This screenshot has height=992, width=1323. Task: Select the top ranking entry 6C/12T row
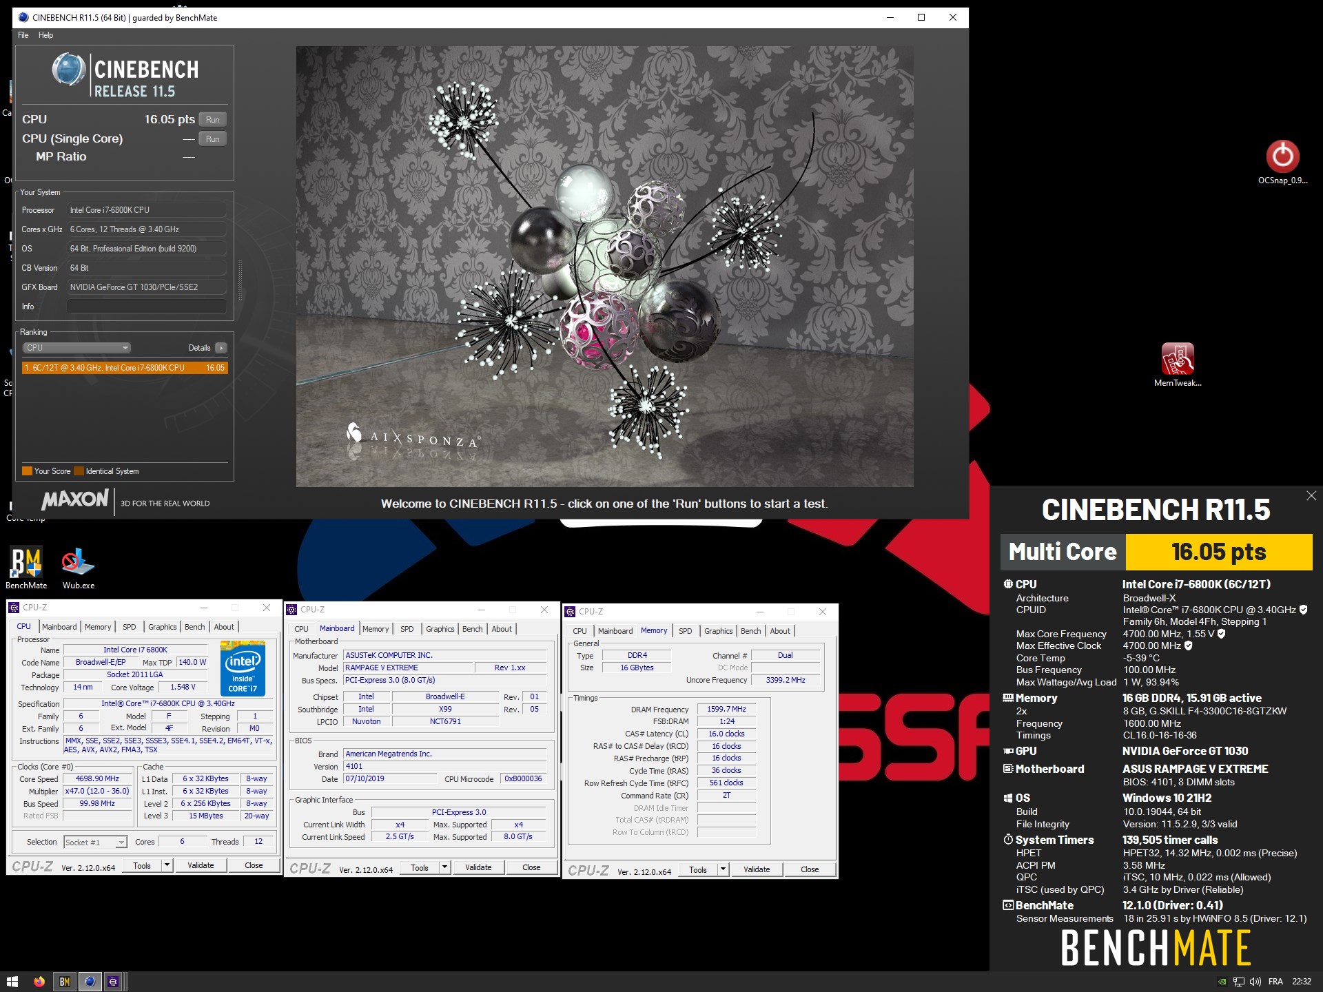[125, 368]
